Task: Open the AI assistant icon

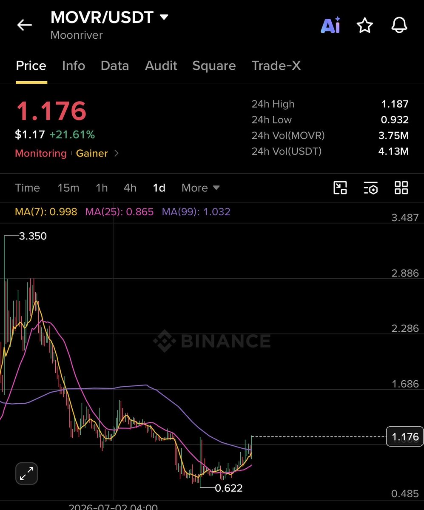Action: (330, 25)
